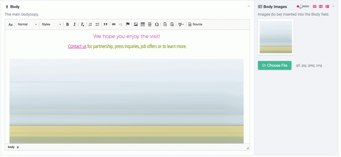
Task: Collapse the Body Images panel chevron
Action: (333, 6)
